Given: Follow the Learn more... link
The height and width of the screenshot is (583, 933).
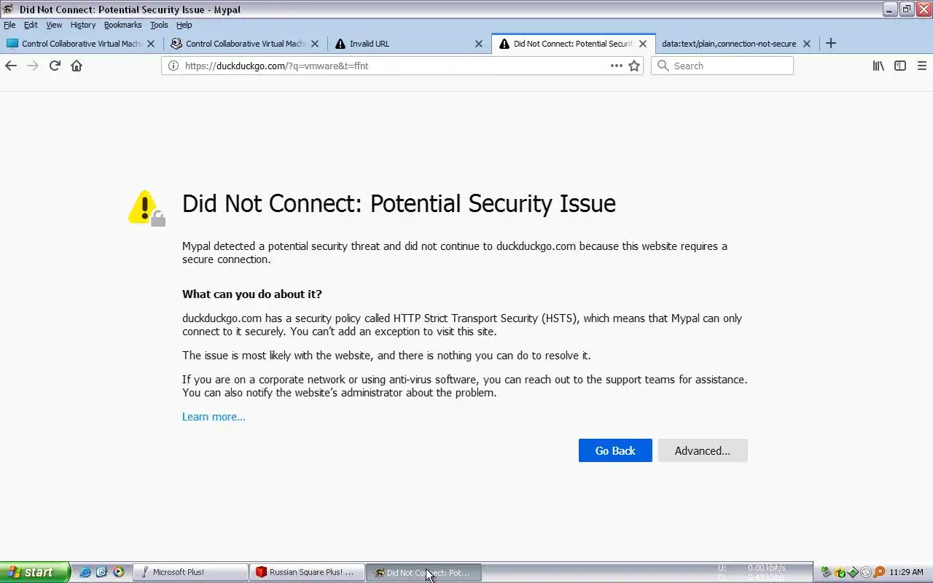Looking at the screenshot, I should (x=214, y=417).
